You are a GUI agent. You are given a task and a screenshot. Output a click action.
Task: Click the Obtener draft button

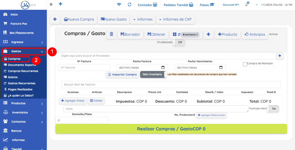(156, 34)
